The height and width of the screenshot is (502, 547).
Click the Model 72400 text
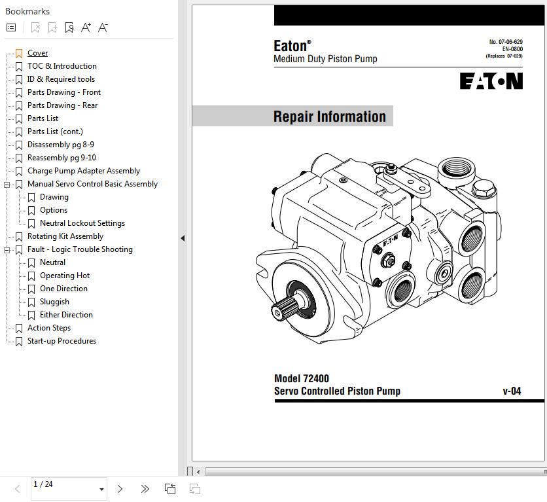coord(302,378)
